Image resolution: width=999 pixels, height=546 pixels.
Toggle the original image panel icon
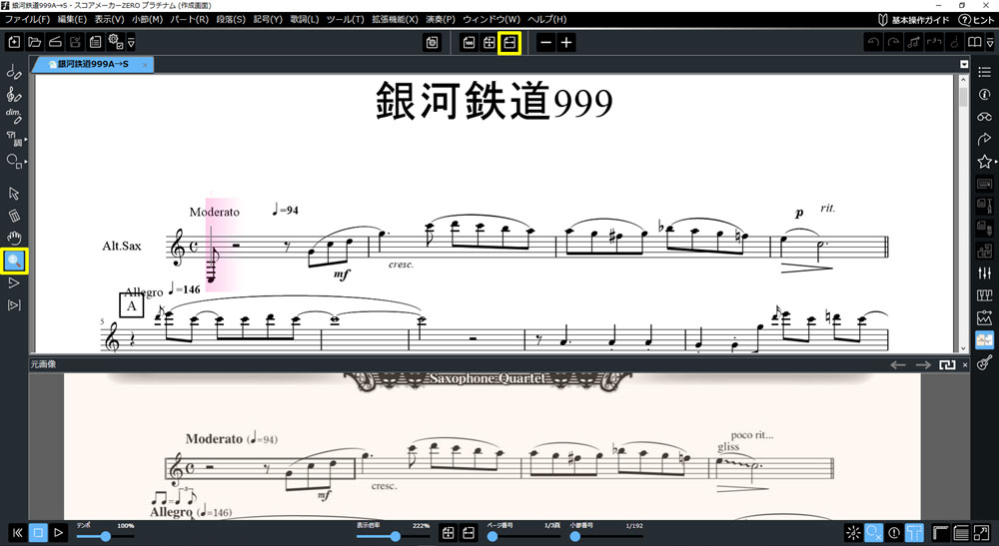click(984, 339)
